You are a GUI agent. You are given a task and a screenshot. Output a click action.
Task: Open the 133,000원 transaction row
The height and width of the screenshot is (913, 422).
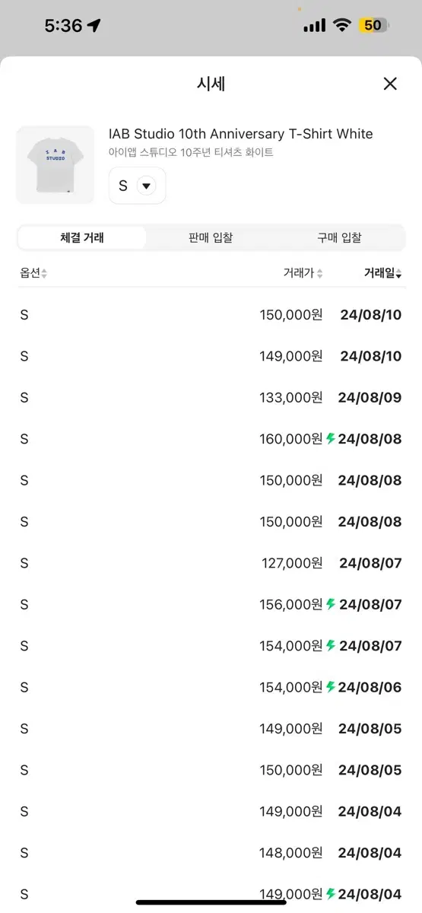pos(211,397)
